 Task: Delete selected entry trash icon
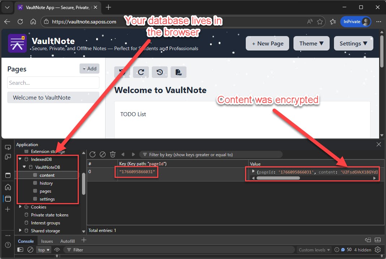pyautogui.click(x=113, y=154)
